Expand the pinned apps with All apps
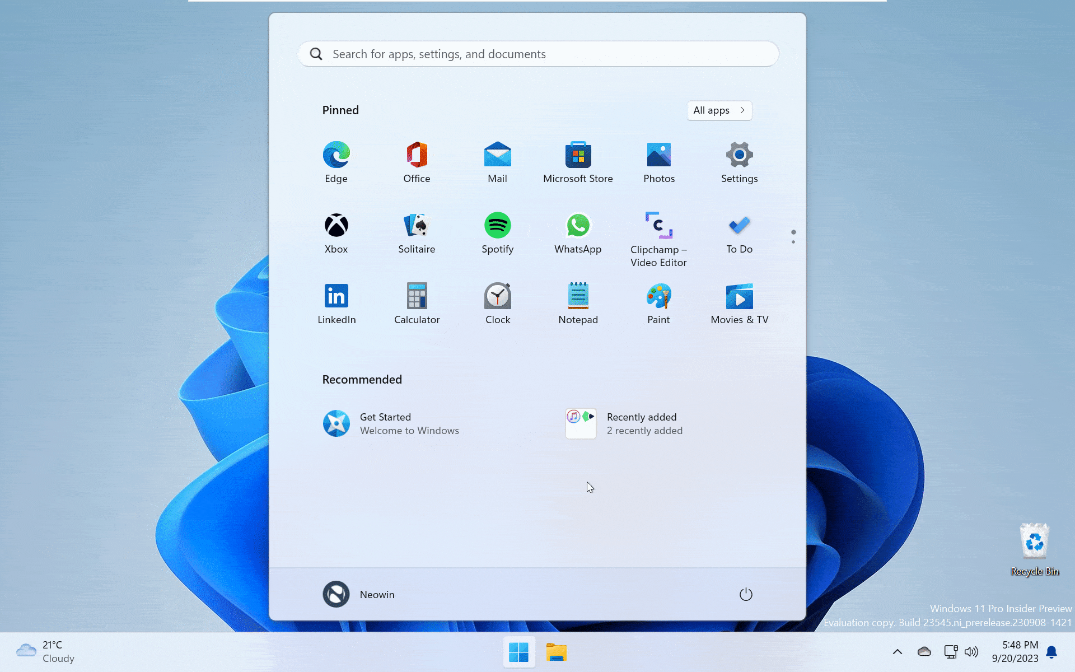Viewport: 1075px width, 672px height. coord(719,110)
